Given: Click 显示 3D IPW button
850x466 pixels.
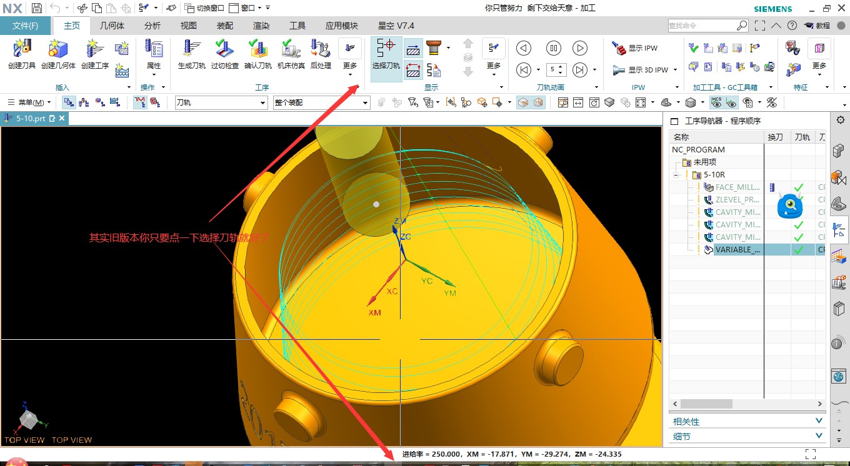Looking at the screenshot, I should point(641,70).
